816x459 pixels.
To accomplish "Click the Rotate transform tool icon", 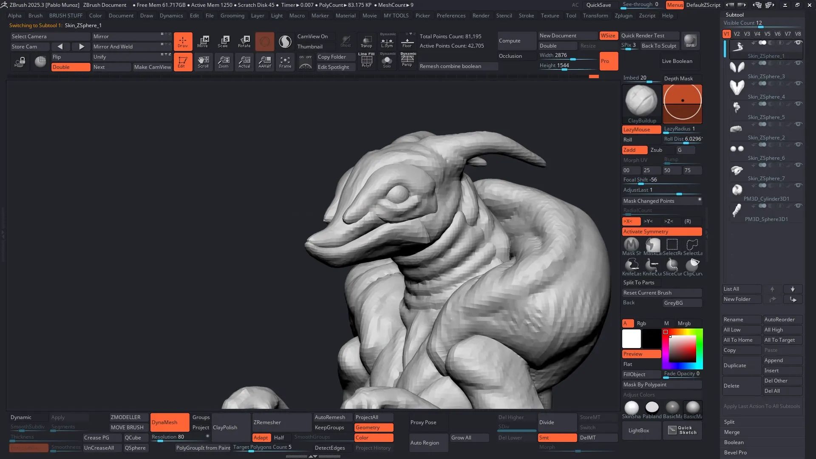I will tap(244, 41).
